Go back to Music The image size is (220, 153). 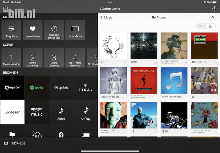(107, 17)
